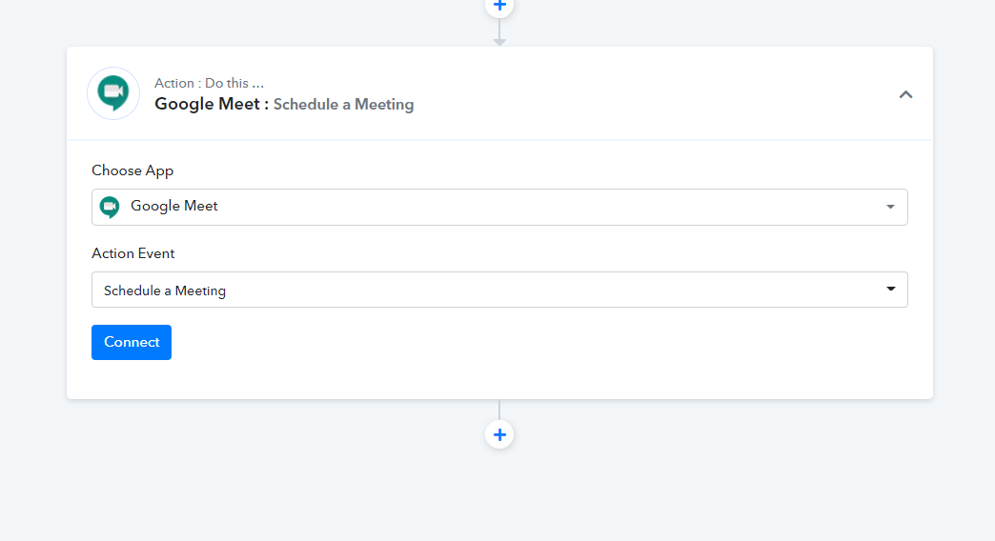995x541 pixels.
Task: Open the Choose App dropdown arrow
Action: (890, 207)
